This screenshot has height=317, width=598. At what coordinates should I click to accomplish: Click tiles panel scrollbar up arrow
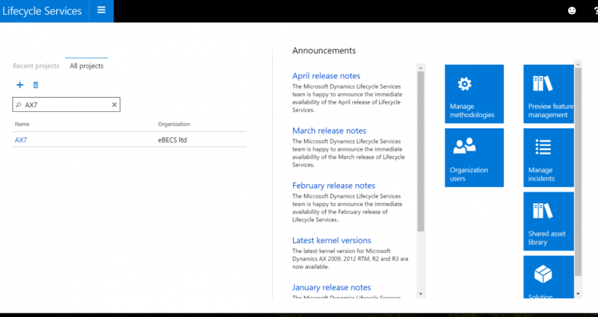tap(578, 63)
